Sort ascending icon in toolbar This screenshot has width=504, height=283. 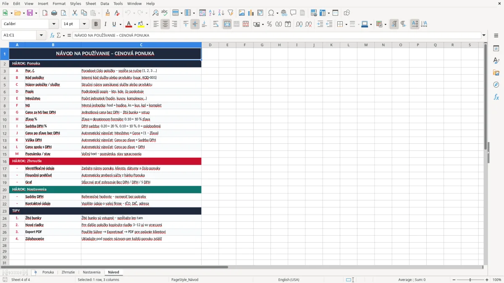tap(212, 13)
